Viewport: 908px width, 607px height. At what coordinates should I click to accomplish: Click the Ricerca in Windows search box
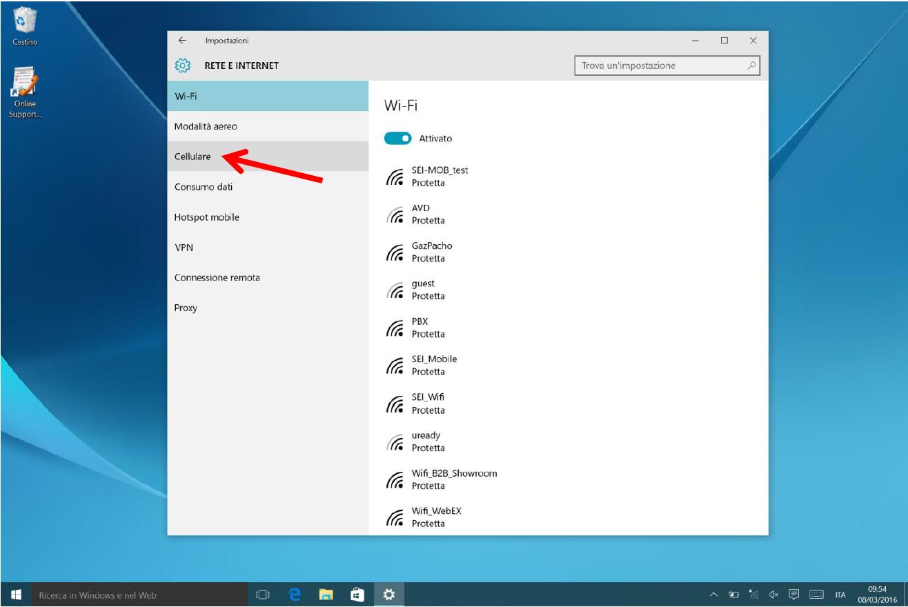[x=138, y=595]
